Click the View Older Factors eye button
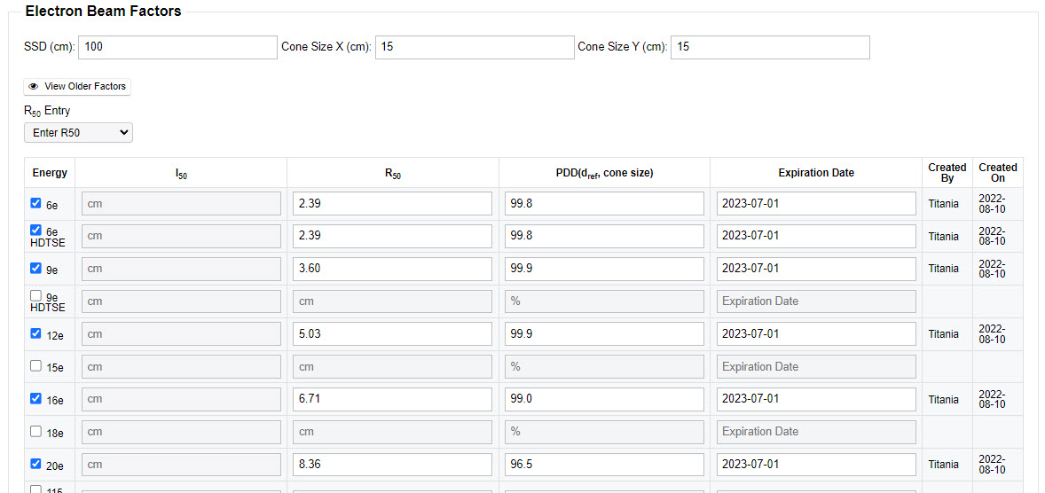This screenshot has height=493, width=1045. (x=77, y=87)
